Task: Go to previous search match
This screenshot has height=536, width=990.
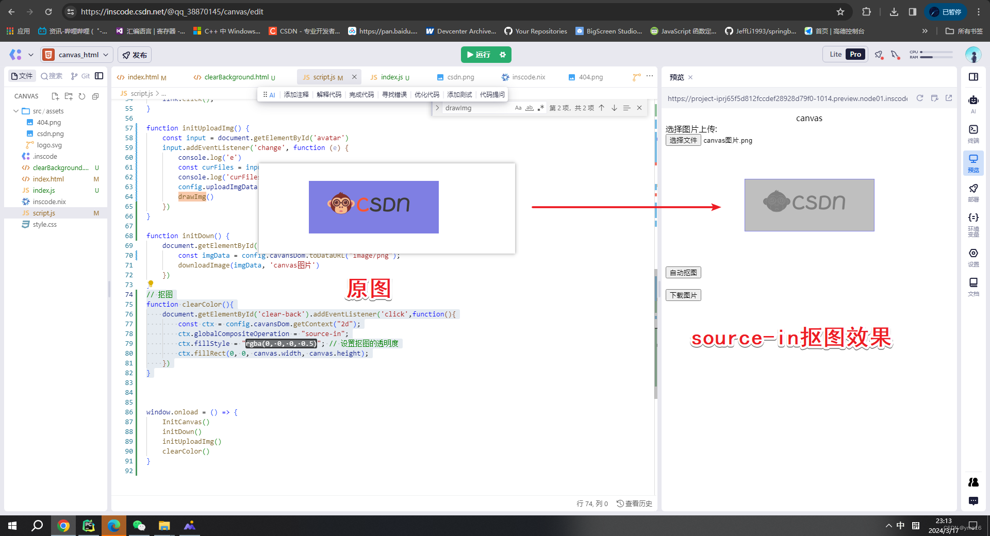Action: pyautogui.click(x=601, y=108)
